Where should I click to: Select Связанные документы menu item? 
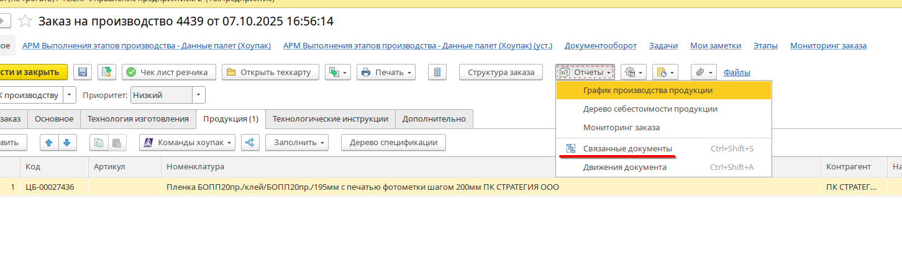pyautogui.click(x=627, y=149)
